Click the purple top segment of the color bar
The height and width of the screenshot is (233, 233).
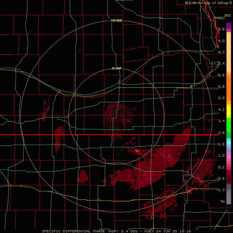coord(229,26)
